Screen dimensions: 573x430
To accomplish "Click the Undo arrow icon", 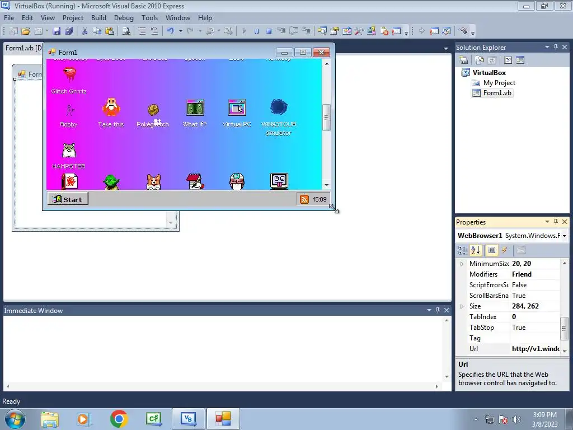I will [170, 31].
